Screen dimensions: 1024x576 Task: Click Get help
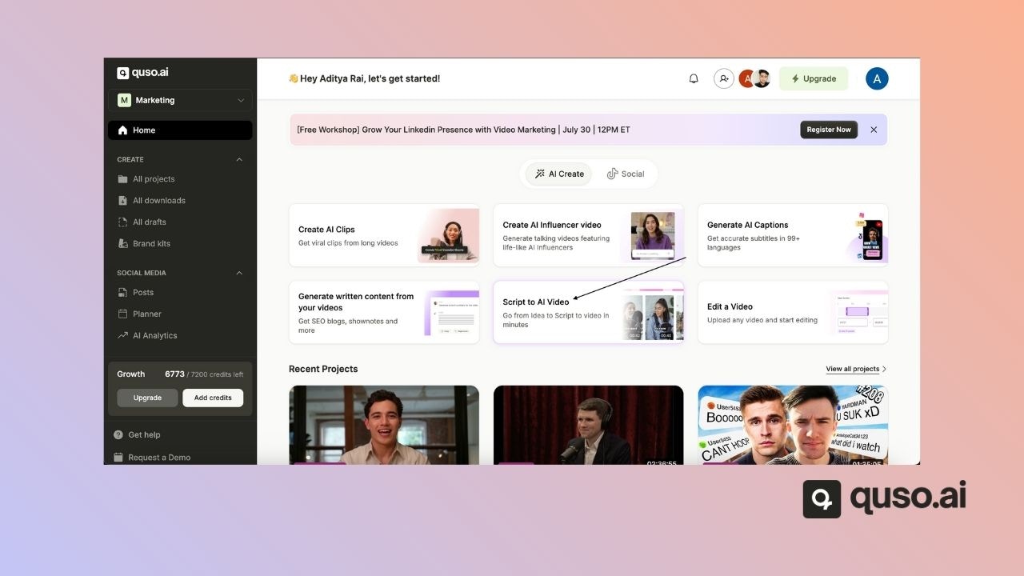click(144, 435)
